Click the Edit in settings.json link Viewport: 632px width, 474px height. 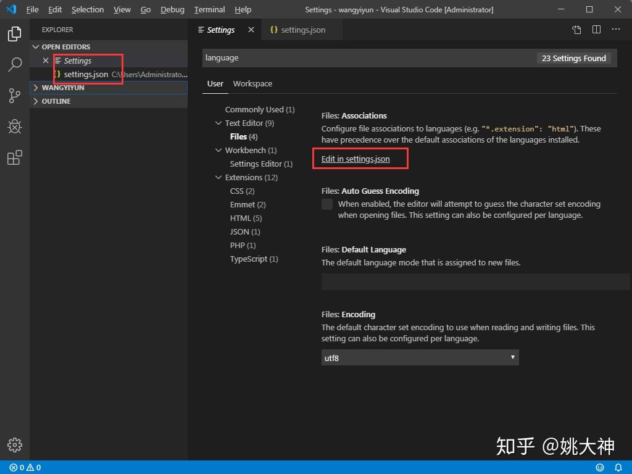[355, 159]
